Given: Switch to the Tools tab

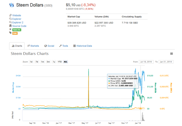Looking at the screenshot, I should tap(64, 46).
